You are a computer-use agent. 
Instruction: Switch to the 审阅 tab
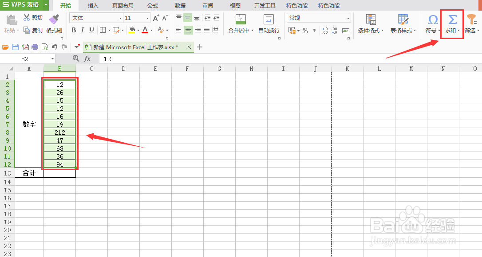click(x=208, y=5)
